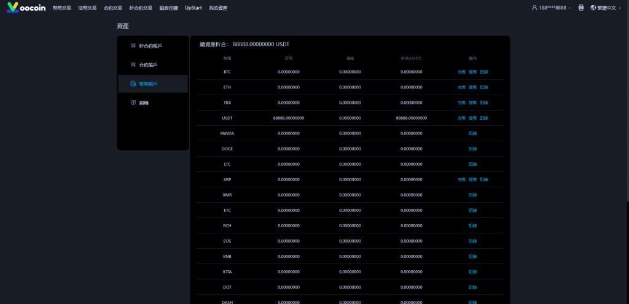
Task: Open 合約交易 in the top navigation
Action: click(x=113, y=8)
